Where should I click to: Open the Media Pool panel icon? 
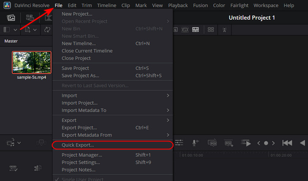pos(11,18)
